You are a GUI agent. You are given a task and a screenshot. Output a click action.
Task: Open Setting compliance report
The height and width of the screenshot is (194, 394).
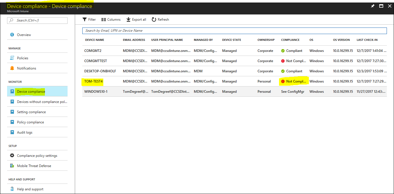click(37, 112)
